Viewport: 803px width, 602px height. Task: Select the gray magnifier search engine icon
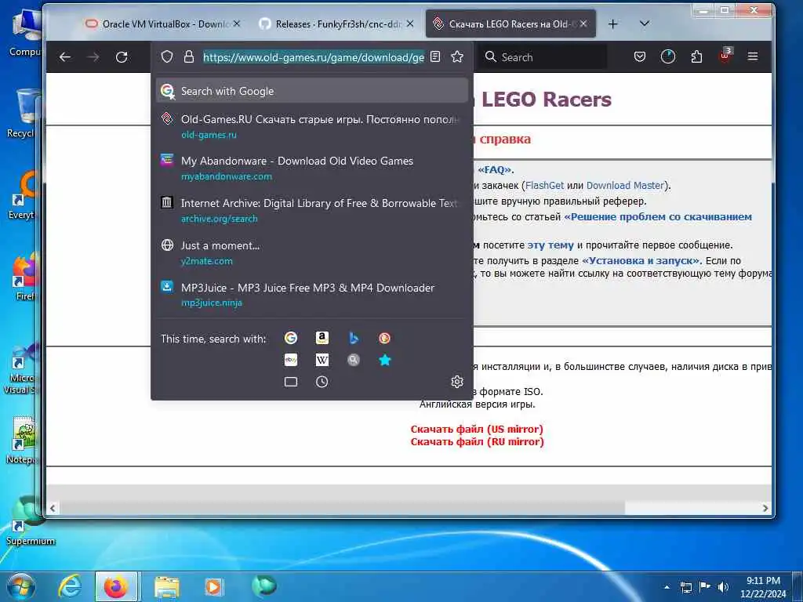(x=354, y=360)
